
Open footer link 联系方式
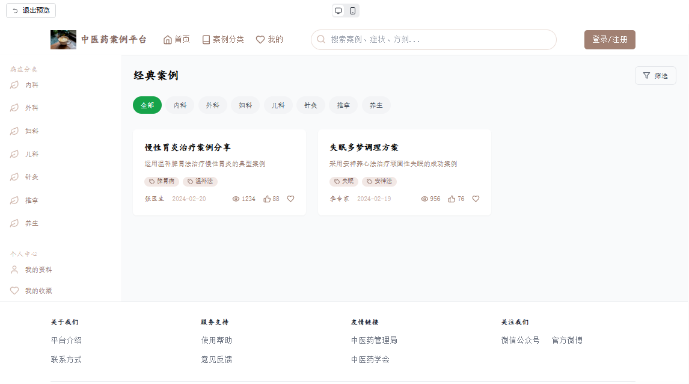(x=66, y=359)
